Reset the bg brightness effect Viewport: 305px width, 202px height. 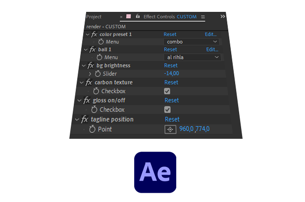170,65
